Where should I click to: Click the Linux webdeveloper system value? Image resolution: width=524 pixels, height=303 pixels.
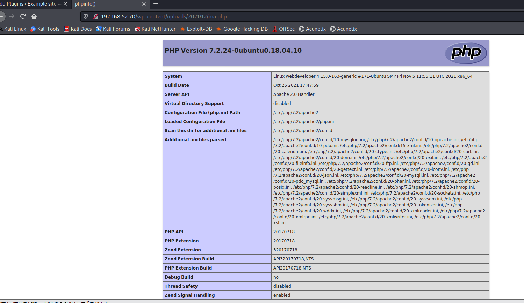tap(373, 76)
